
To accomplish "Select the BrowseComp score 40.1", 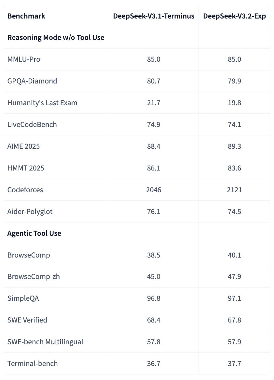I will point(234,255).
